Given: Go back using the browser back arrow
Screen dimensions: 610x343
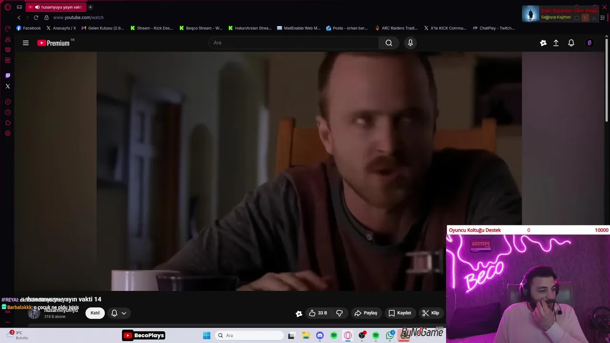Looking at the screenshot, I should pyautogui.click(x=19, y=18).
